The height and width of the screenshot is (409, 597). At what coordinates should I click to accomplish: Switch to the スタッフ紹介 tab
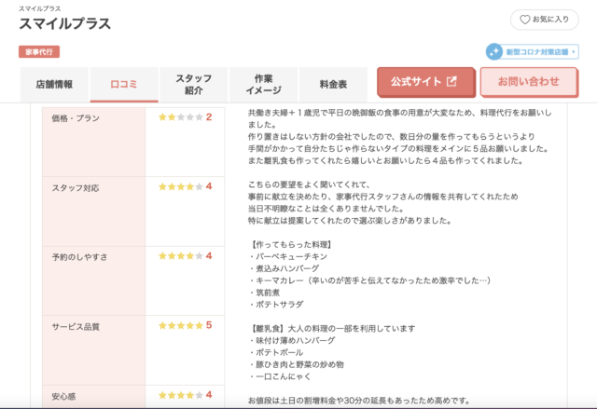click(193, 84)
